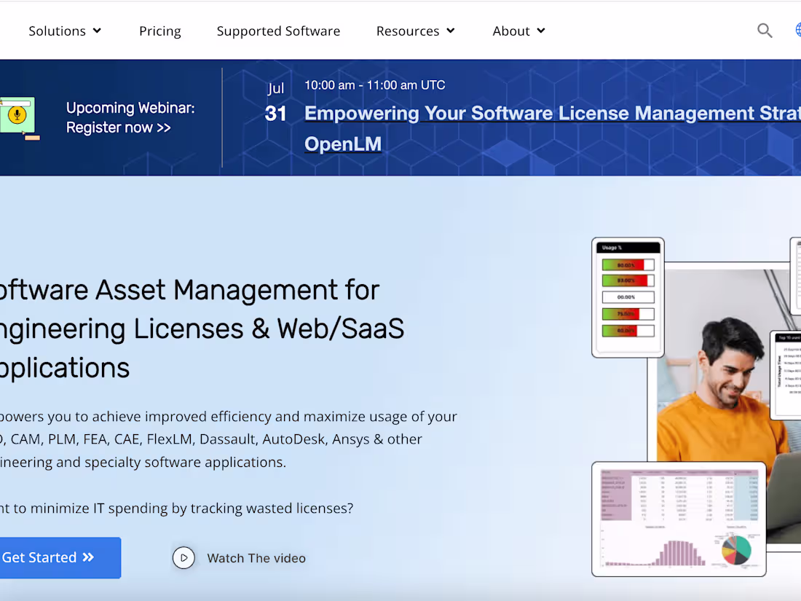Select the Pricing menu item
Image resolution: width=801 pixels, height=601 pixels.
point(159,31)
